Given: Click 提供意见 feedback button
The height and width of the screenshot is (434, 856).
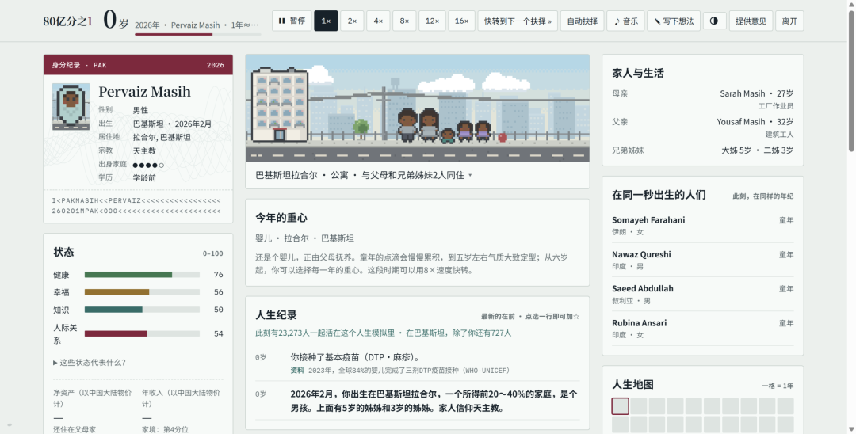Looking at the screenshot, I should click(x=751, y=21).
